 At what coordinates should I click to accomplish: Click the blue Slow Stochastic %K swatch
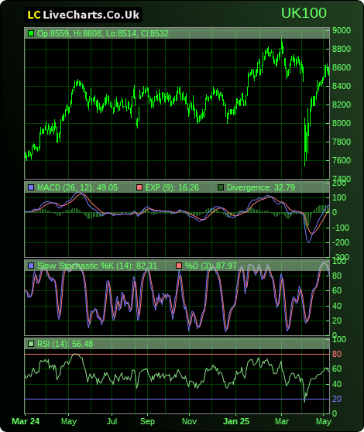(31, 266)
